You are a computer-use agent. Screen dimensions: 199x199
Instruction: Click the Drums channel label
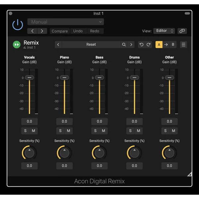pyautogui.click(x=135, y=57)
